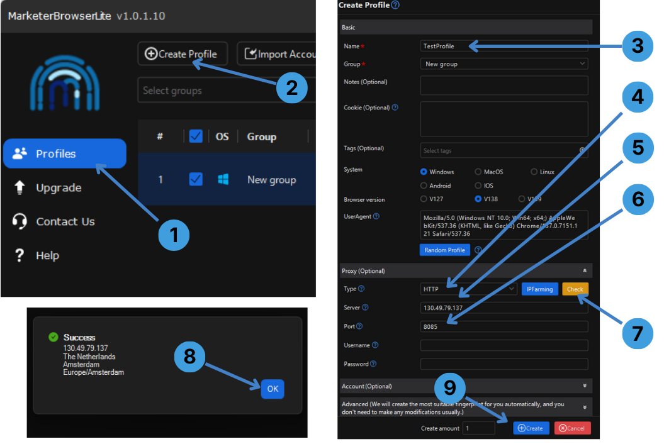Select browser version V138

coord(478,199)
